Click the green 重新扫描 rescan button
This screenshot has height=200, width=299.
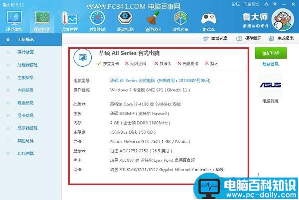coord(271,53)
